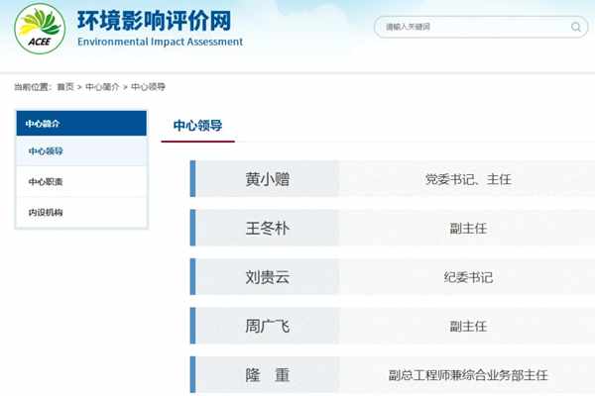The height and width of the screenshot is (396, 595).
Task: Click the name 周广飞
Action: pyautogui.click(x=268, y=326)
